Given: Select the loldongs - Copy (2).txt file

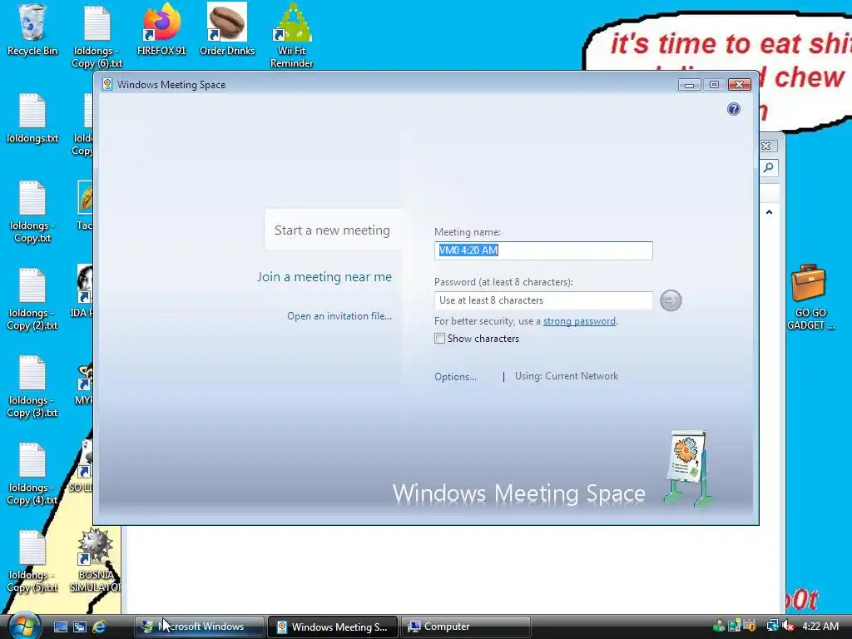Looking at the screenshot, I should (x=32, y=300).
